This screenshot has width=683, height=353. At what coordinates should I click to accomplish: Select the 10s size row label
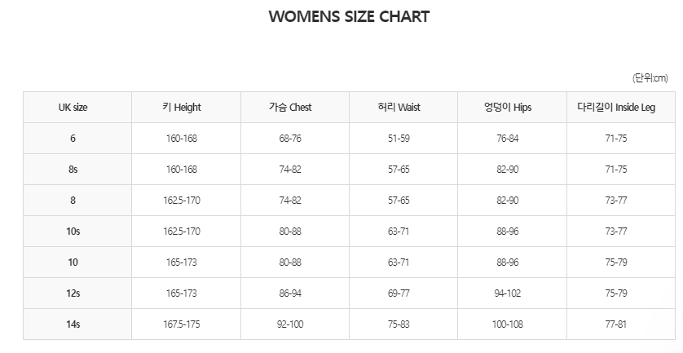73,231
